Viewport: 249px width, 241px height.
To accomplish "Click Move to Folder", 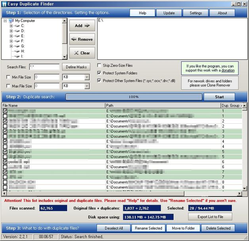I will pos(183,228).
